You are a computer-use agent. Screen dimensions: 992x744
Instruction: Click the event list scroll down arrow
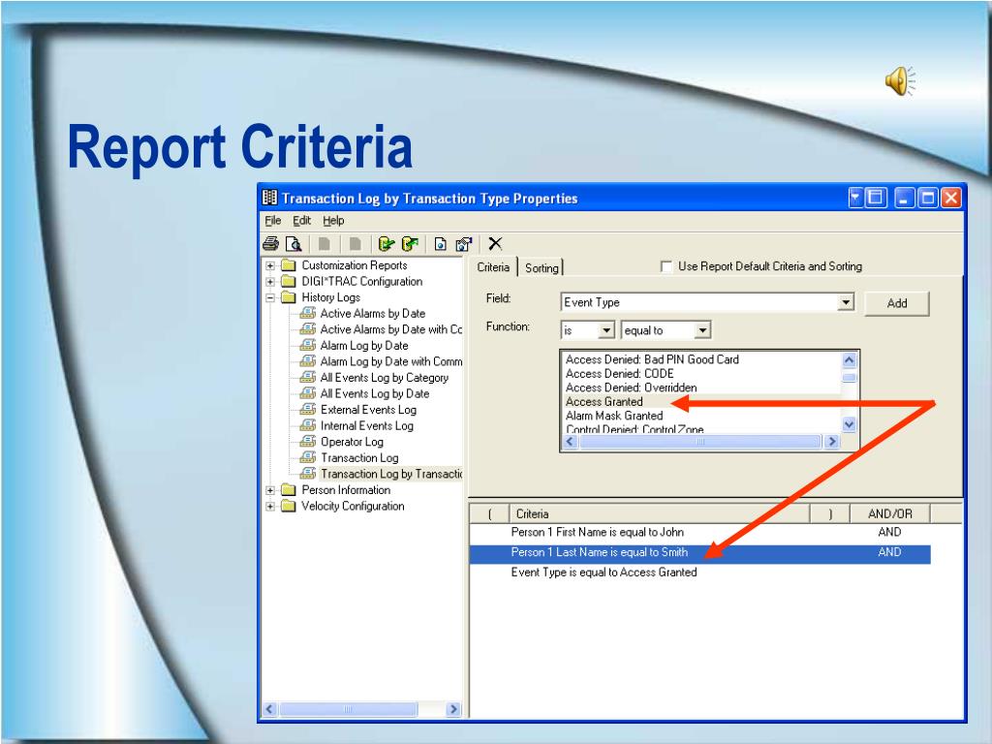(x=849, y=424)
